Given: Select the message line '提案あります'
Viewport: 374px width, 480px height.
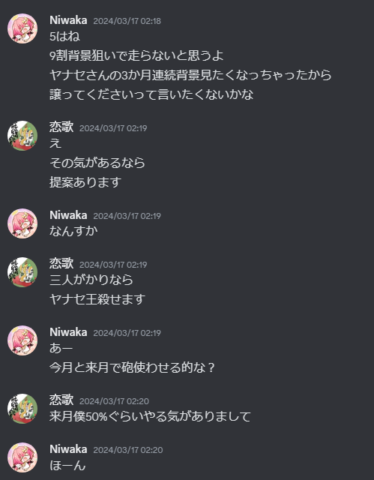Looking at the screenshot, I should point(85,182).
